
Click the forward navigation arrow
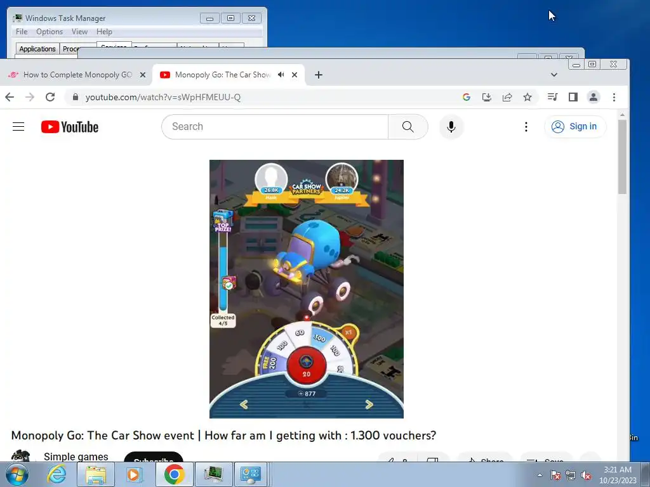[30, 97]
